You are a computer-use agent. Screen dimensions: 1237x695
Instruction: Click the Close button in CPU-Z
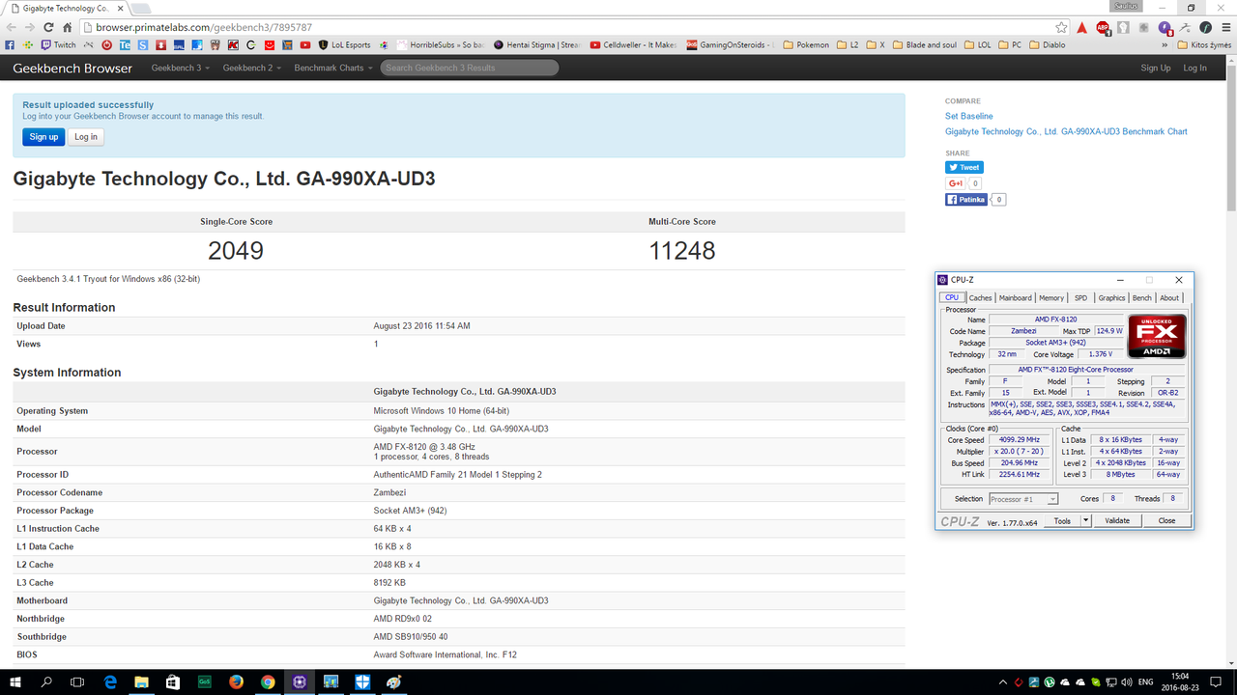click(x=1167, y=520)
